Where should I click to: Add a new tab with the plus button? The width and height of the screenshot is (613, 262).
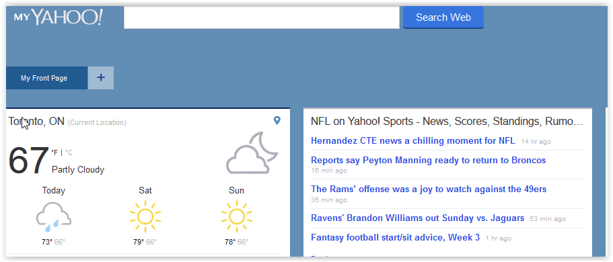(101, 78)
